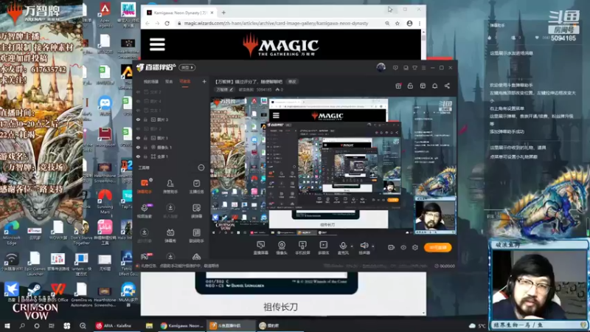This screenshot has height=332, width=590.
Task: Expand the microphone dropdown arrow
Action: point(352,246)
